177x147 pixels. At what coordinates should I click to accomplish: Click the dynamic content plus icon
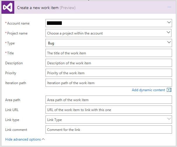pyautogui.click(x=169, y=90)
